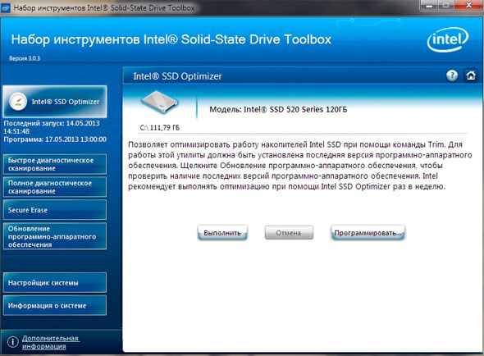
Task: Open Полное диагностическое сканирование
Action: point(55,187)
